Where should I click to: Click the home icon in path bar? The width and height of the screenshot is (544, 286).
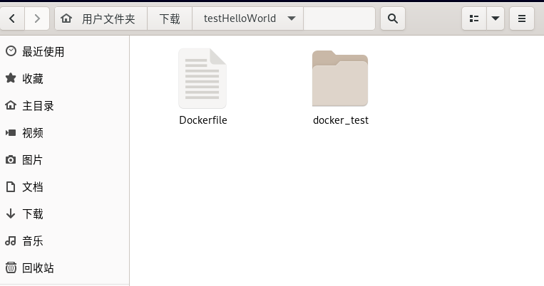tap(66, 18)
